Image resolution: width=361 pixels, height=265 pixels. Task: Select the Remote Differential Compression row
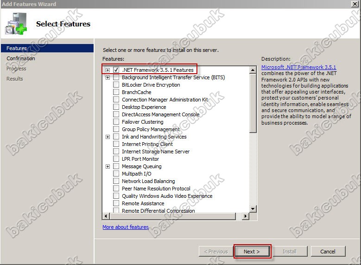coord(158,210)
